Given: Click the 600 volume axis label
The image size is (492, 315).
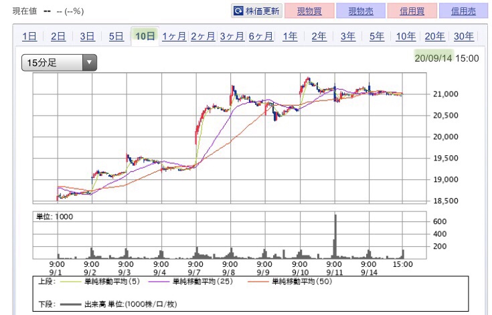Looking at the screenshot, I should point(440,221).
